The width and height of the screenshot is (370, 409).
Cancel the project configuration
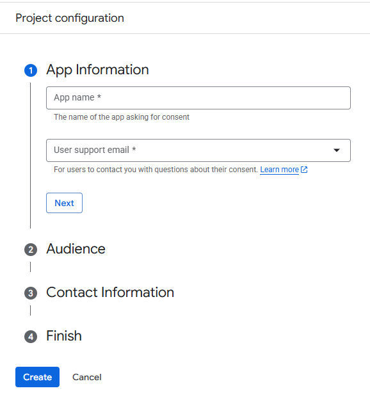87,377
